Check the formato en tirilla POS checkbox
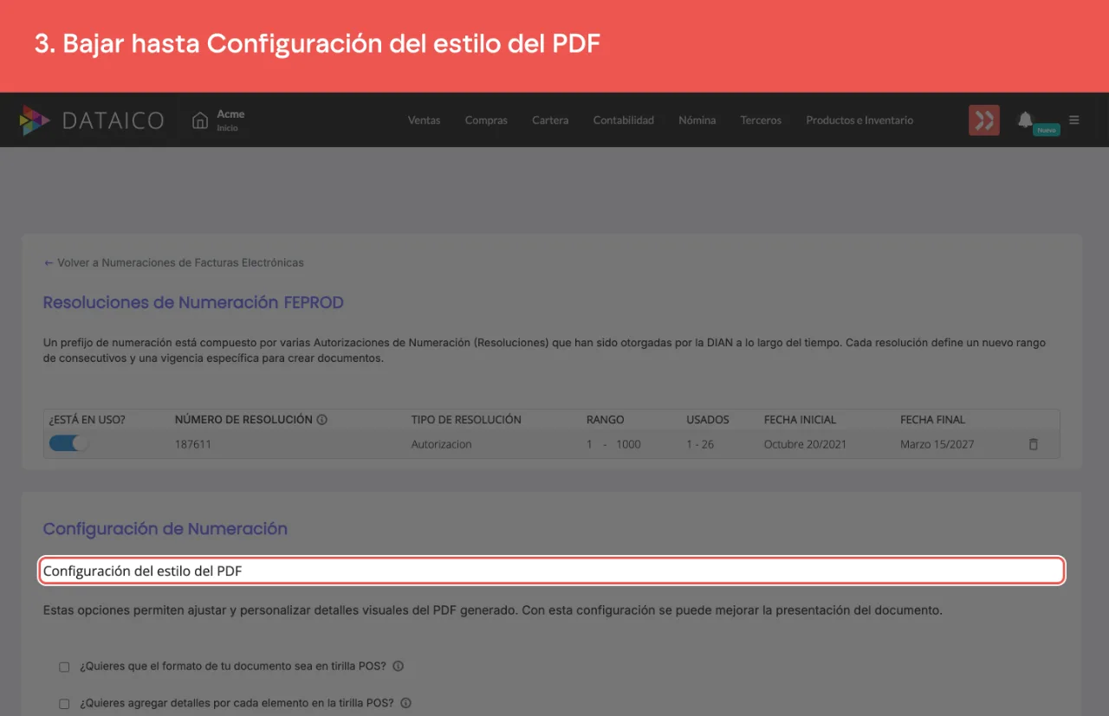This screenshot has width=1109, height=716. coord(64,668)
